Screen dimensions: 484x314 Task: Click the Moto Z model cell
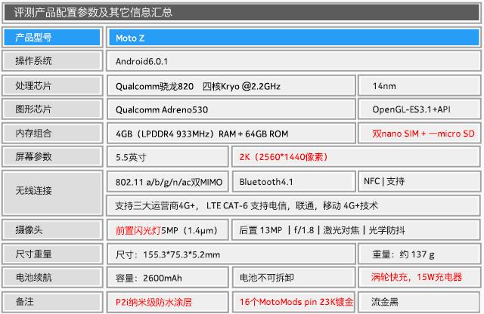pyautogui.click(x=293, y=38)
